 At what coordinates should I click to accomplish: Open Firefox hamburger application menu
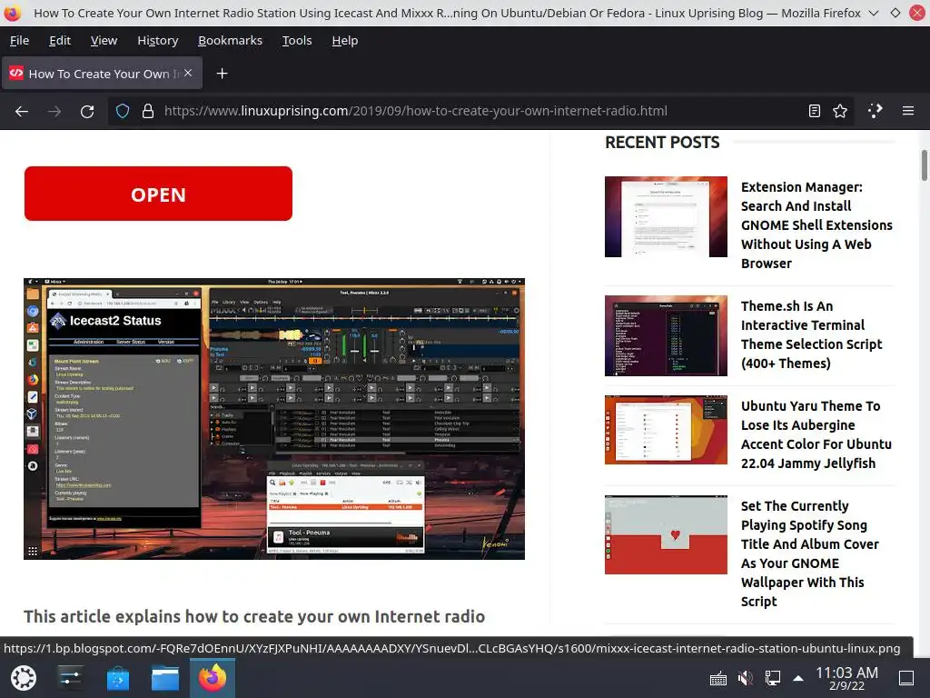pyautogui.click(x=908, y=111)
